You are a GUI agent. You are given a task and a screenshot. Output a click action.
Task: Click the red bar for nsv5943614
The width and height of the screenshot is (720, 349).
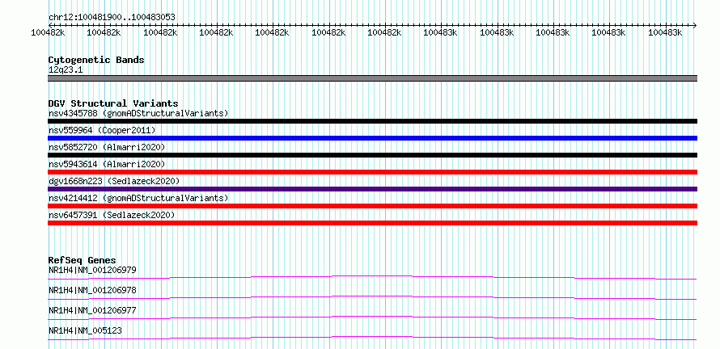(372, 172)
